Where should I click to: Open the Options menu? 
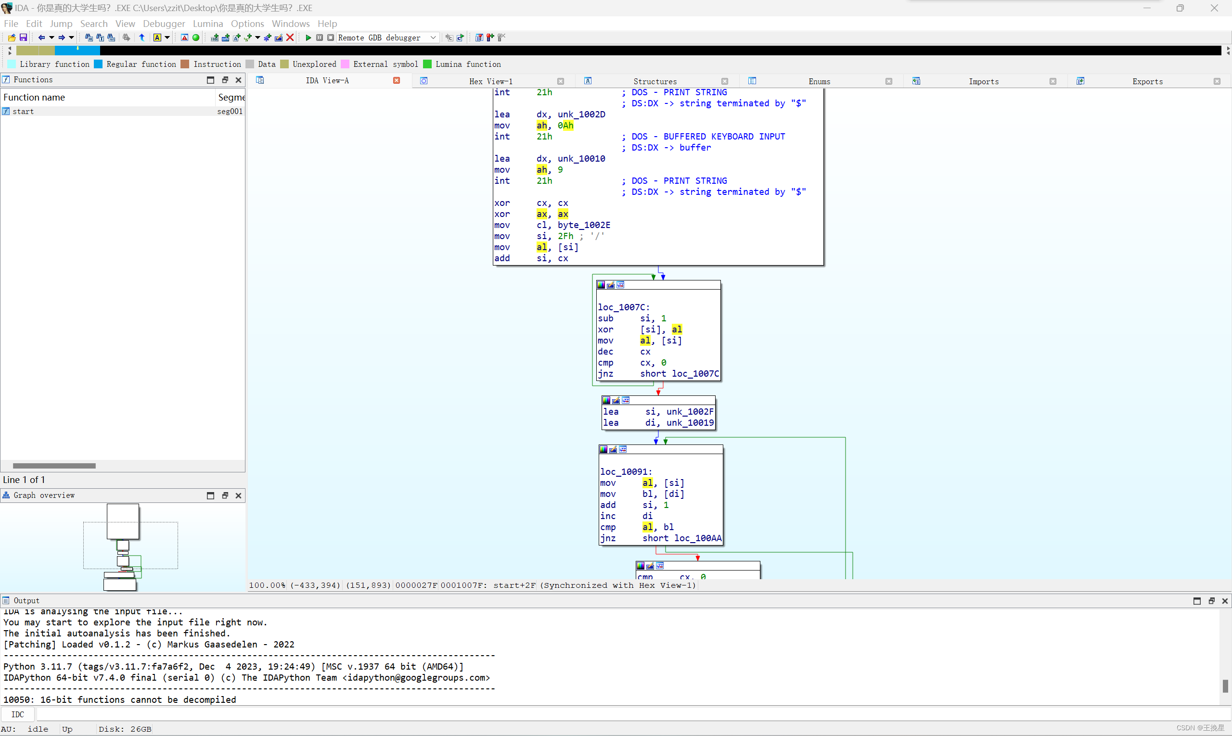click(247, 23)
